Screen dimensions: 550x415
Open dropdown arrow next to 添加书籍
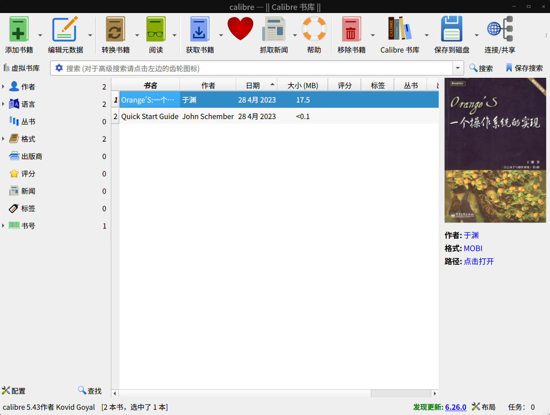pos(40,35)
